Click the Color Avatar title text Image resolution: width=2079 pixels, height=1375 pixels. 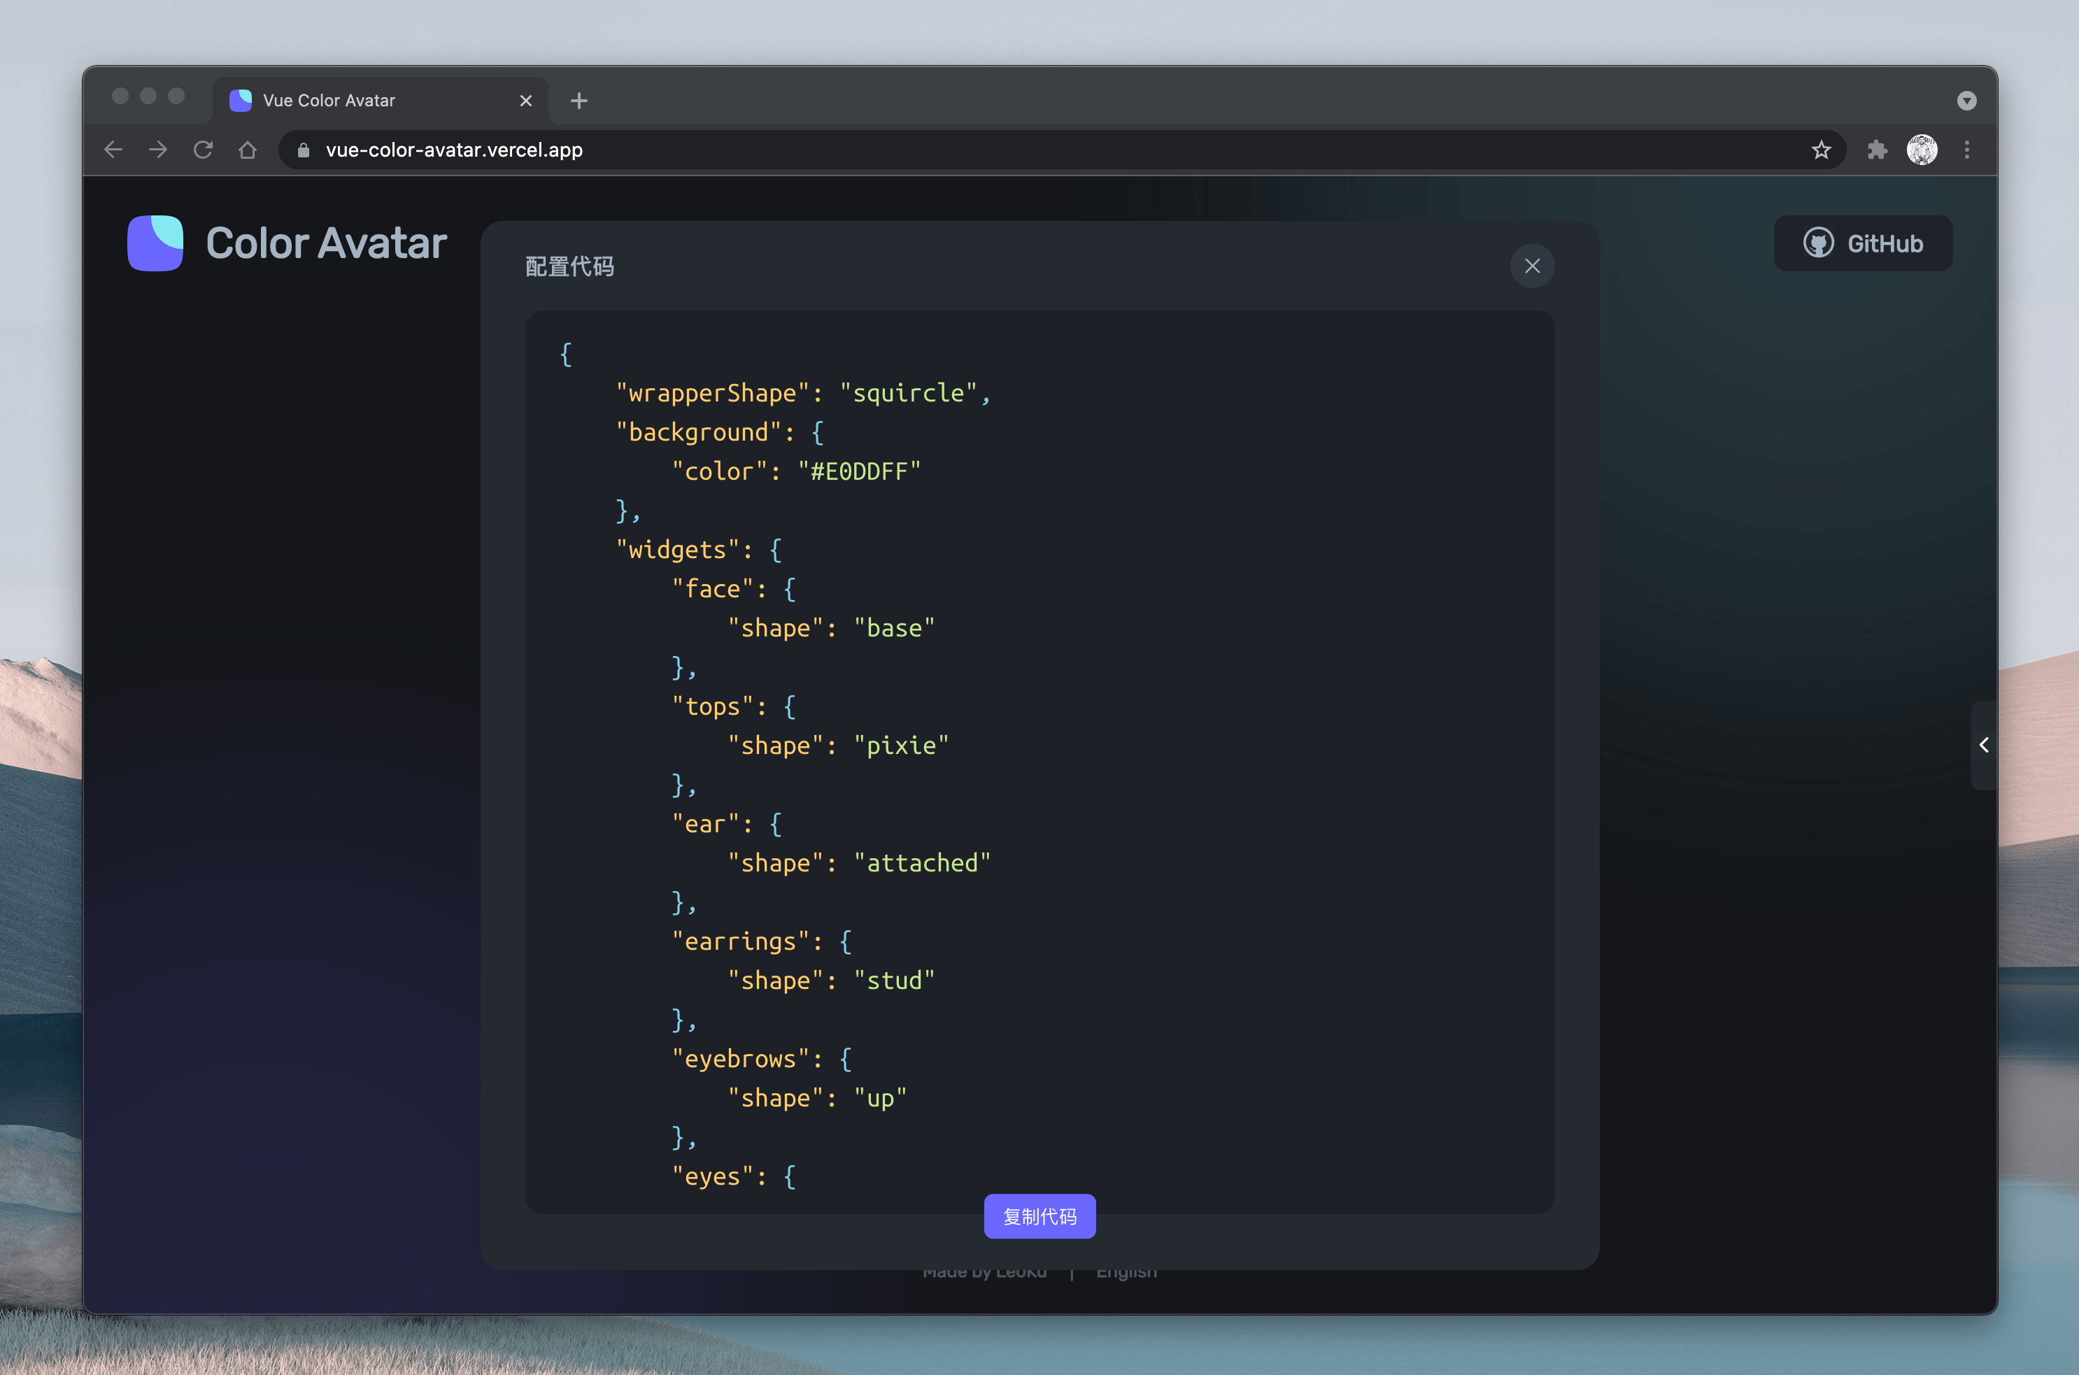tap(326, 243)
